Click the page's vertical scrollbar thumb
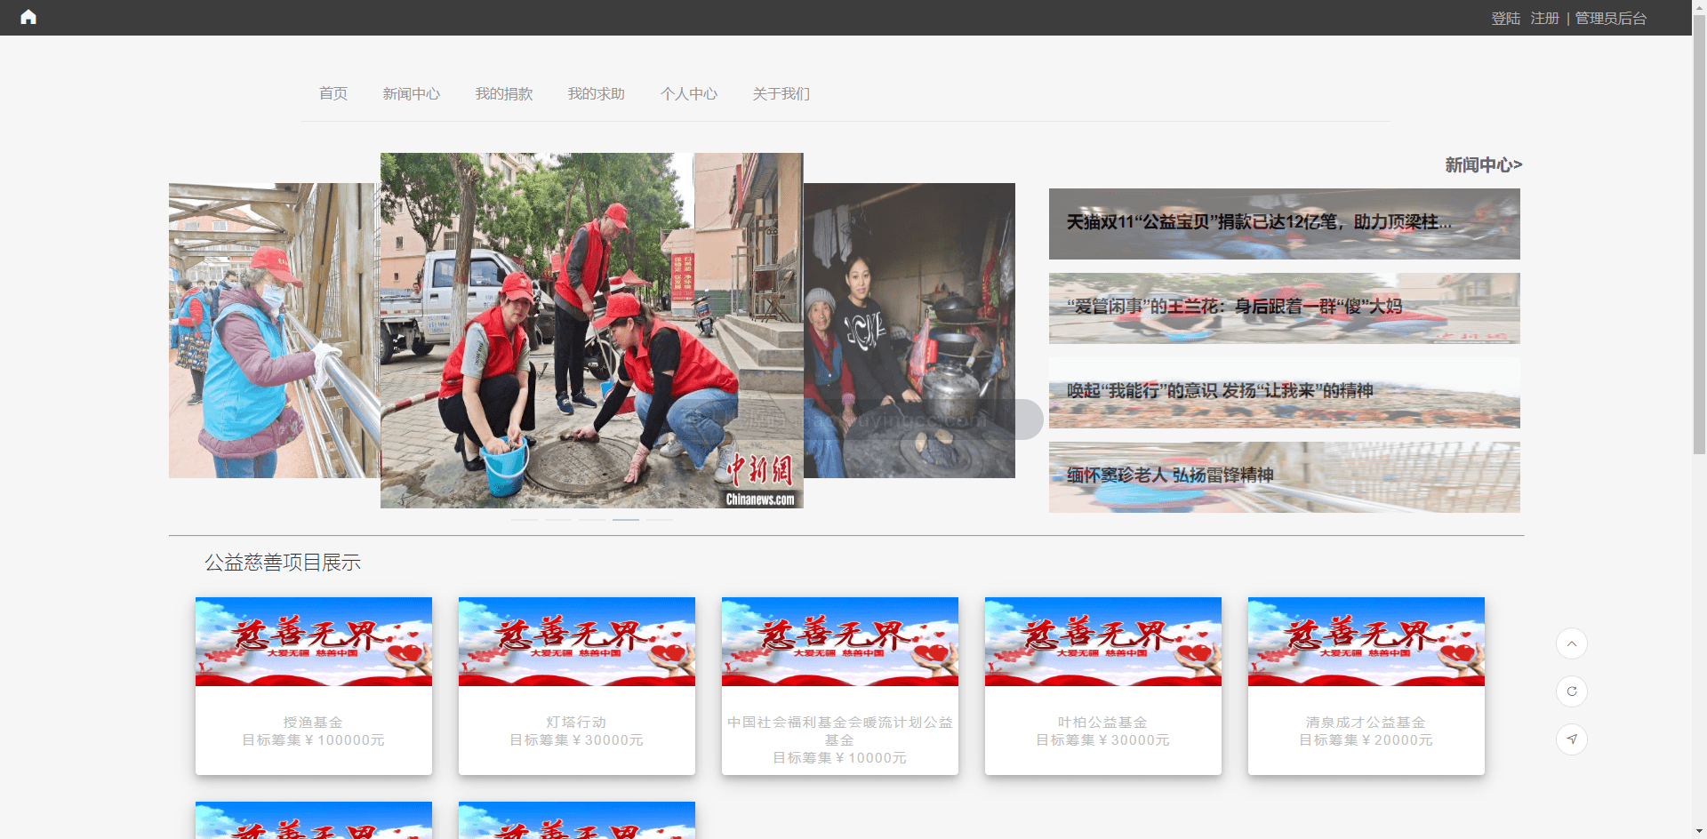This screenshot has height=839, width=1707. (x=1699, y=236)
